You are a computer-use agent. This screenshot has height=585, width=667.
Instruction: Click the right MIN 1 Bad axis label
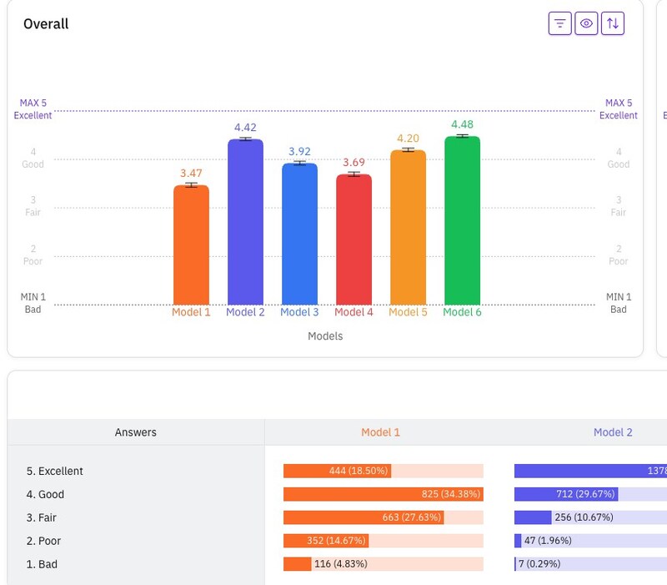coord(619,303)
